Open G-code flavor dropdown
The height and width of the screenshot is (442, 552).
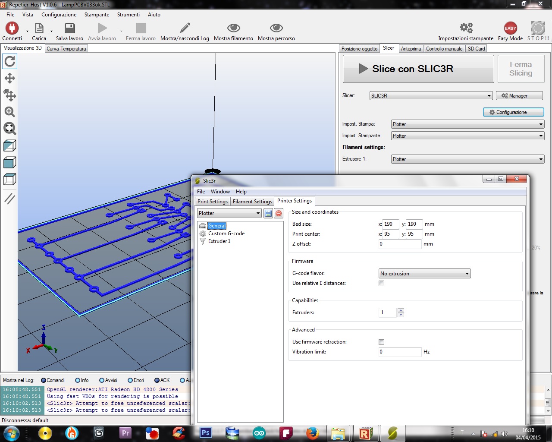[x=424, y=274]
